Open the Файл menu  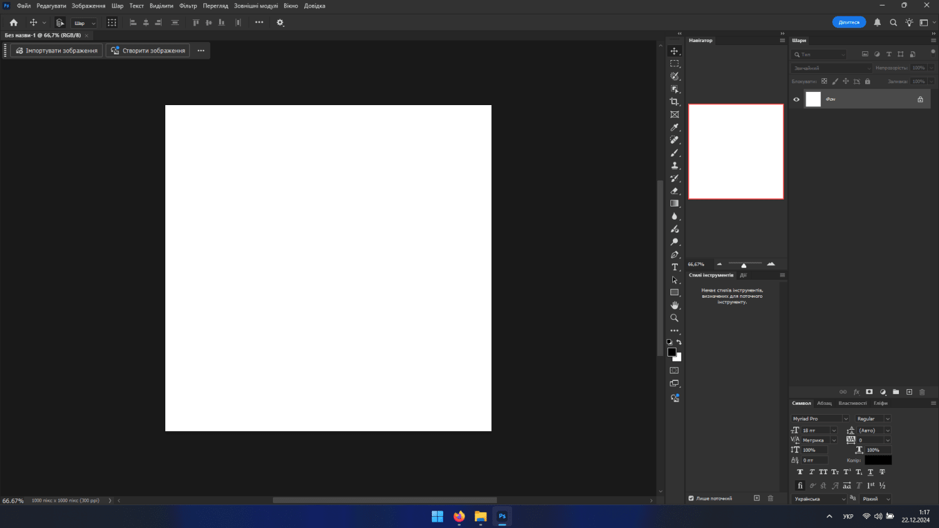tap(24, 6)
